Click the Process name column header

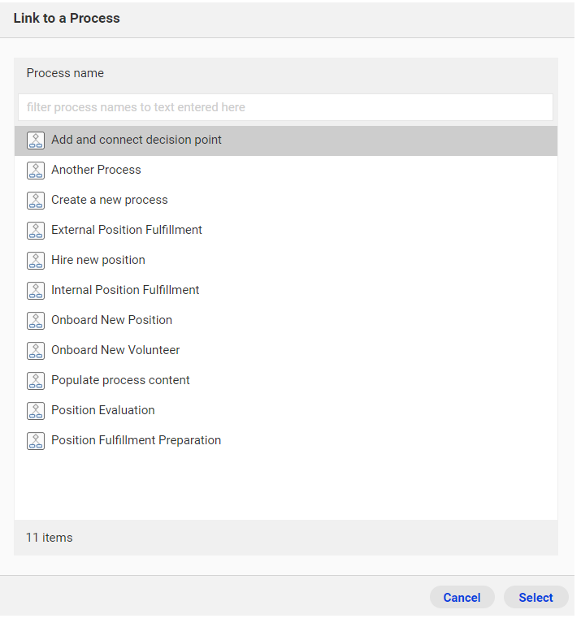(66, 74)
